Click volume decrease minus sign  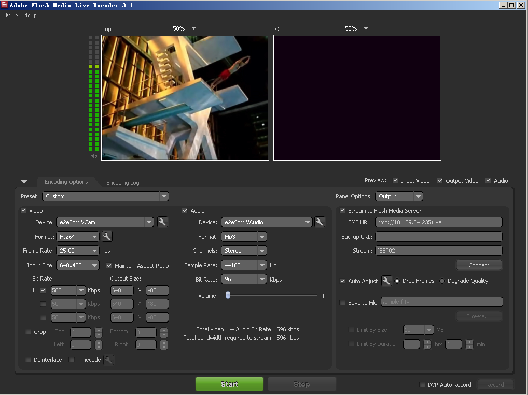tap(223, 296)
